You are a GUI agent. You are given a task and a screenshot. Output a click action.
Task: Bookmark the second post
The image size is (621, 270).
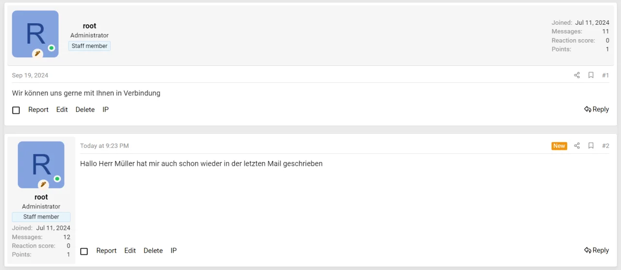pos(591,146)
